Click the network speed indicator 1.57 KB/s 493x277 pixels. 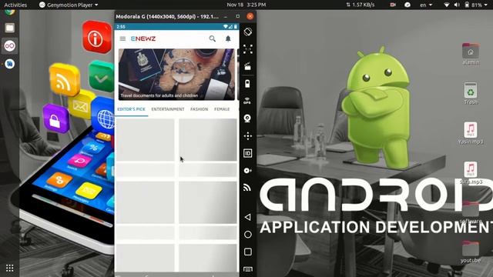361,5
